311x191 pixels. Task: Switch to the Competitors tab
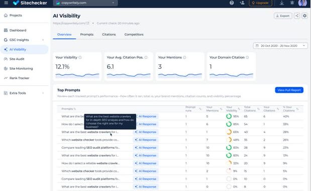[x=134, y=34]
